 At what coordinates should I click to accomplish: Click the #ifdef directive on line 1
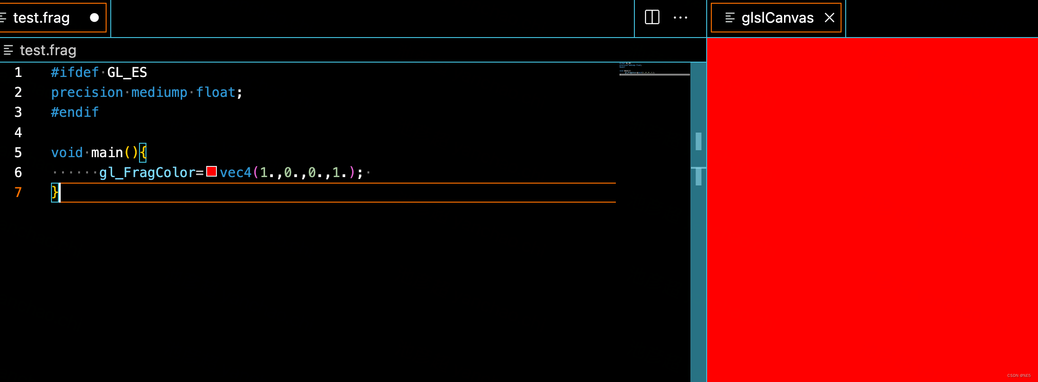pos(75,72)
